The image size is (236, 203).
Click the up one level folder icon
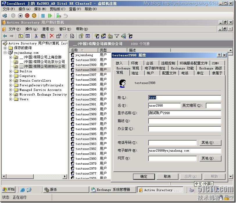click(x=21, y=36)
